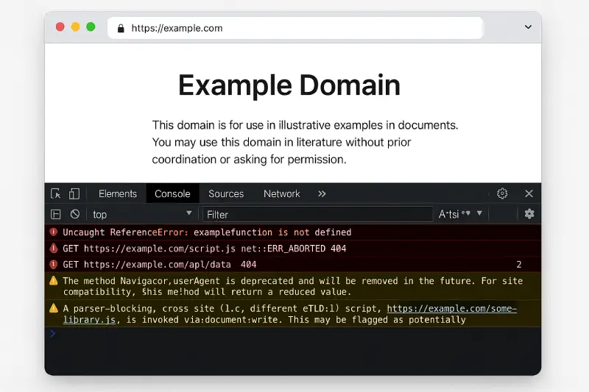
Task: Show the console sidebar icon
Action: click(x=56, y=214)
